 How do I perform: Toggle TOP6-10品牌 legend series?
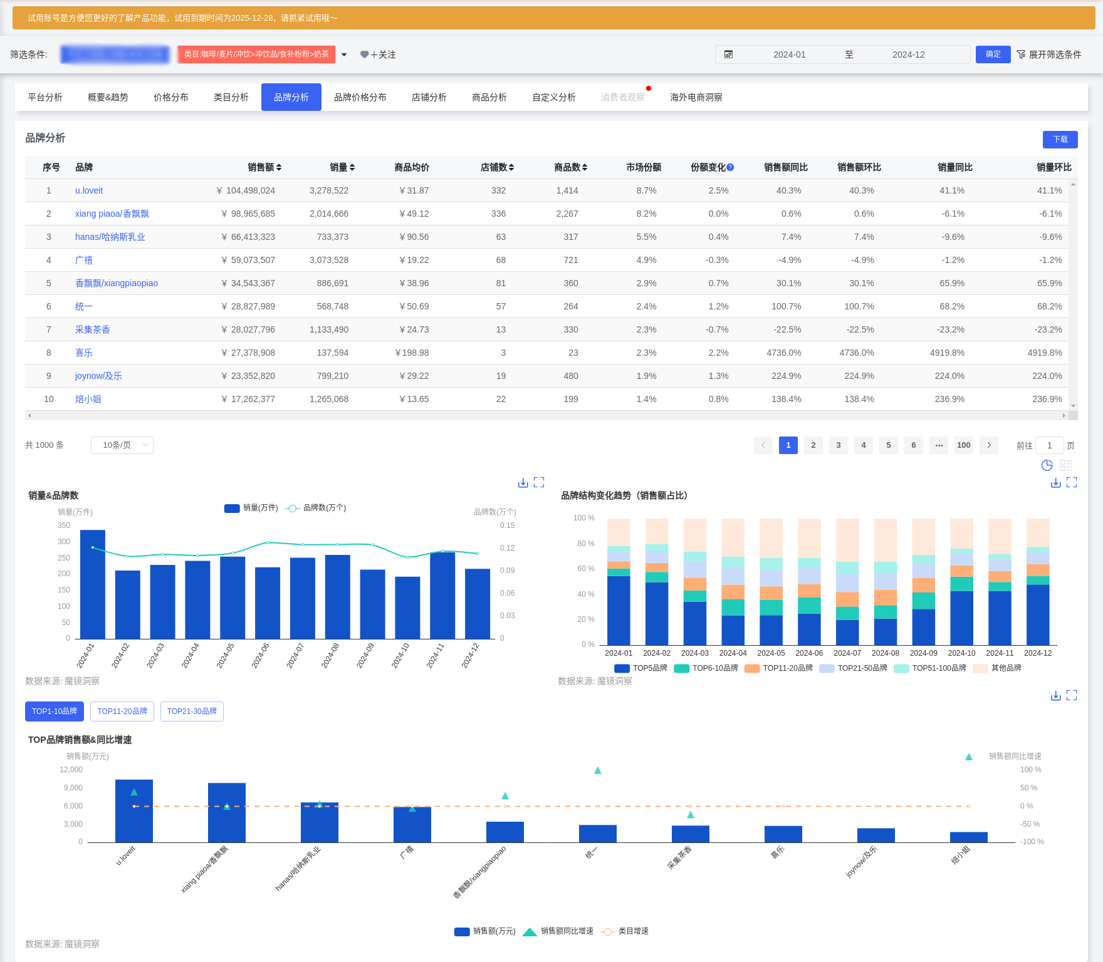coord(706,668)
